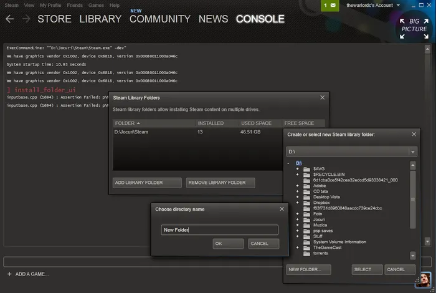This screenshot has height=293, width=436.
Task: Select the Foto folder icon
Action: [x=306, y=214]
